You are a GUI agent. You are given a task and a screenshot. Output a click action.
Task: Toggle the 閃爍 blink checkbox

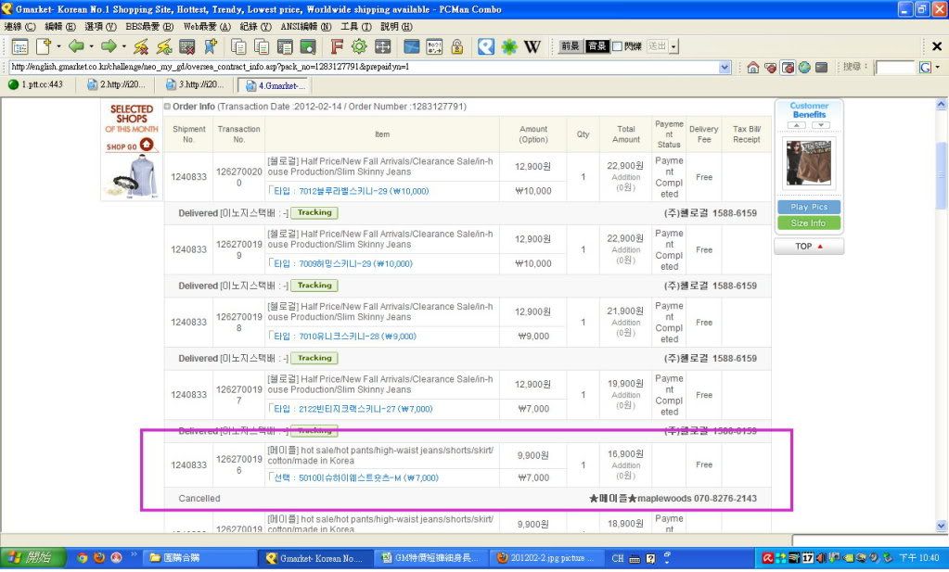(618, 46)
